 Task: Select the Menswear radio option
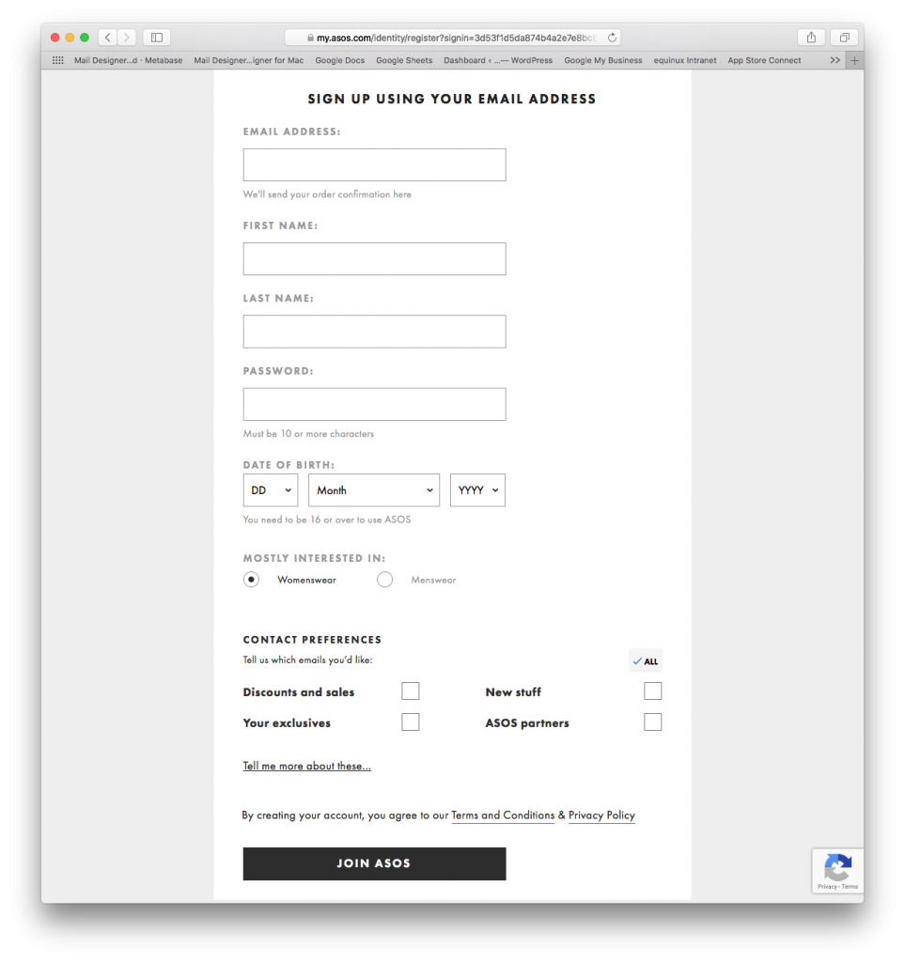(x=384, y=579)
